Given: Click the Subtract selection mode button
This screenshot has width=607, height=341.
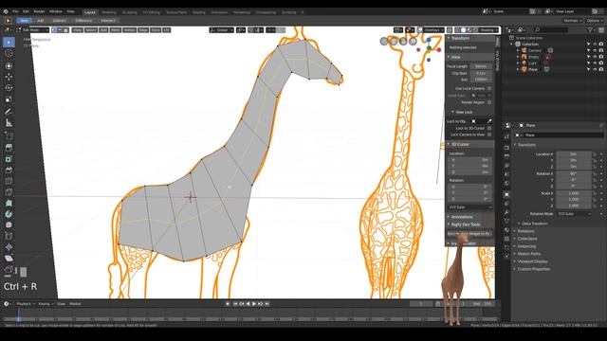Looking at the screenshot, I should point(59,21).
